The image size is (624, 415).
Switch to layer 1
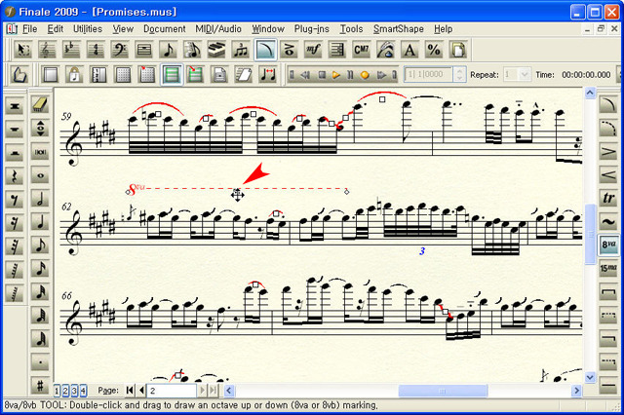[57, 391]
